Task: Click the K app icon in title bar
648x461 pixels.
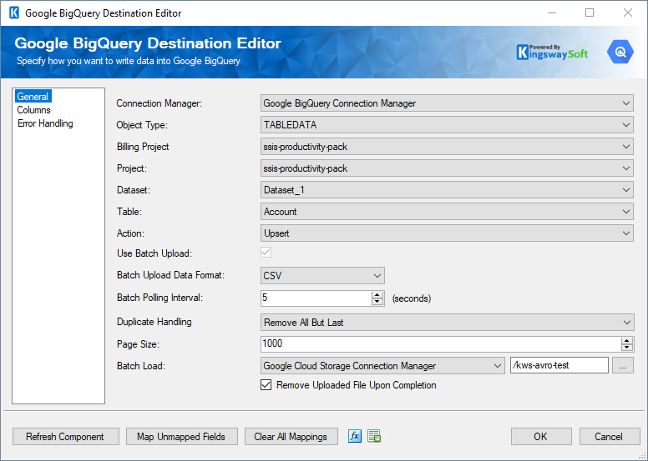Action: click(x=14, y=13)
